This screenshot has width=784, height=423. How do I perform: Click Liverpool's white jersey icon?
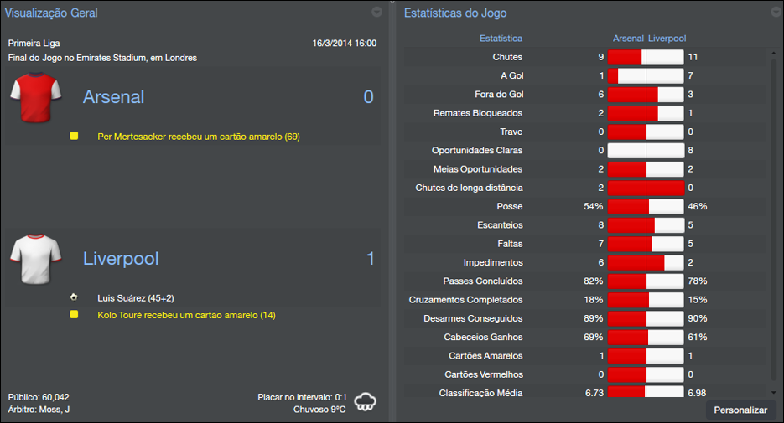click(37, 259)
